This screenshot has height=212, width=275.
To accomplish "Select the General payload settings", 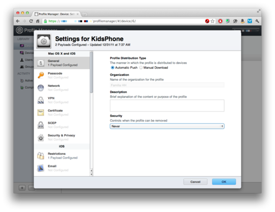I will 62,63.
